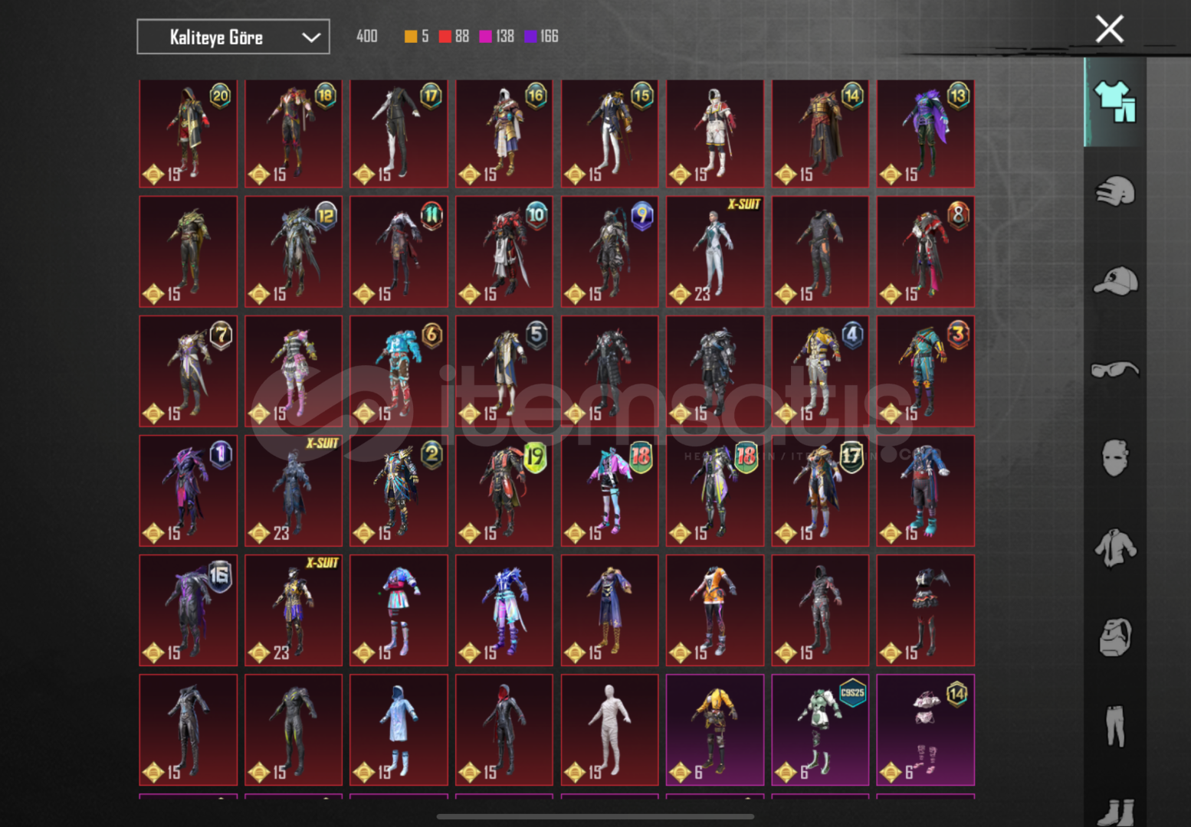Select the pants category icon
Image resolution: width=1191 pixels, height=827 pixels.
pyautogui.click(x=1115, y=726)
